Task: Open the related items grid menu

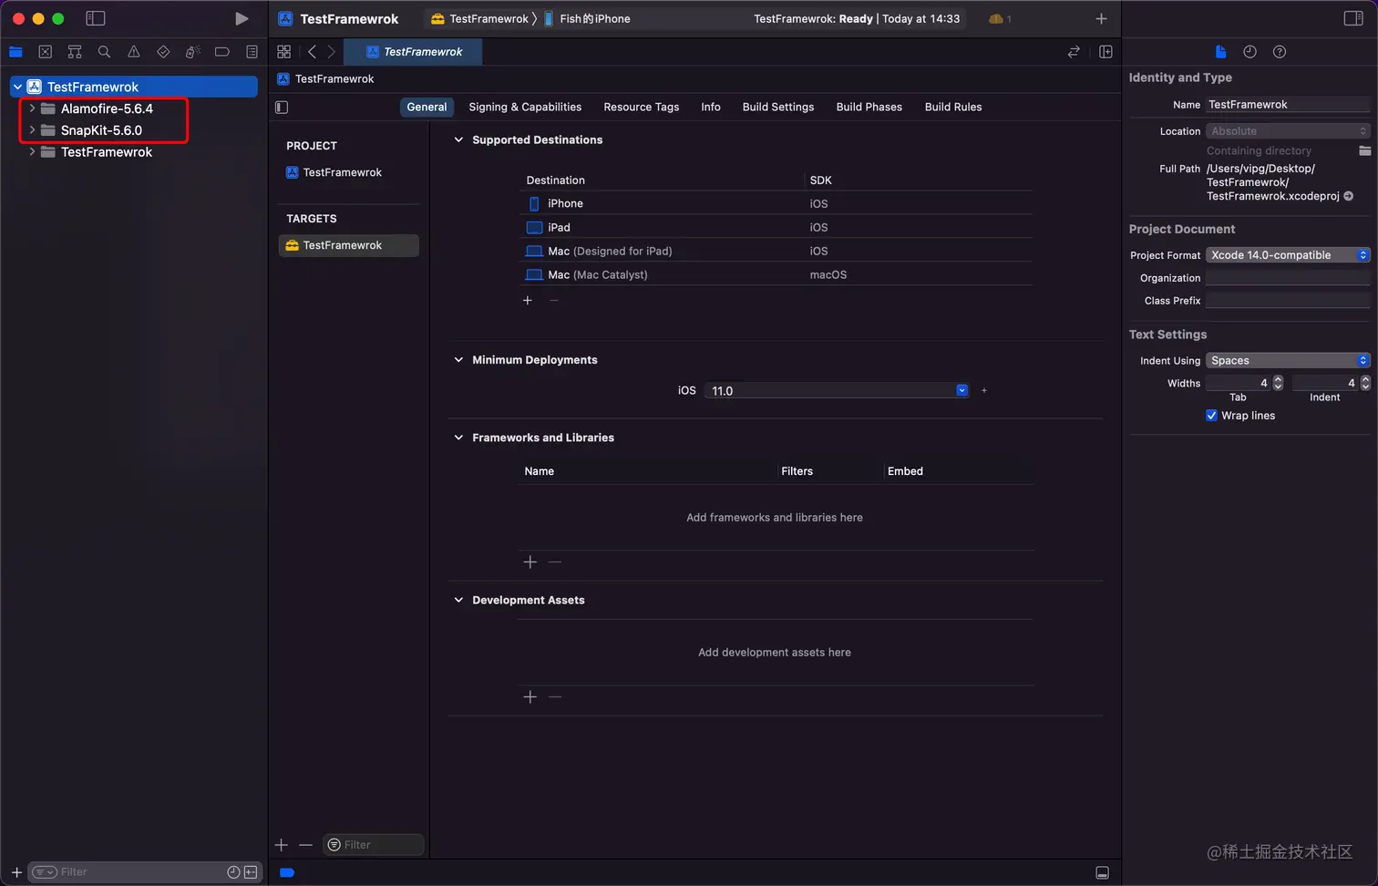Action: (x=284, y=52)
